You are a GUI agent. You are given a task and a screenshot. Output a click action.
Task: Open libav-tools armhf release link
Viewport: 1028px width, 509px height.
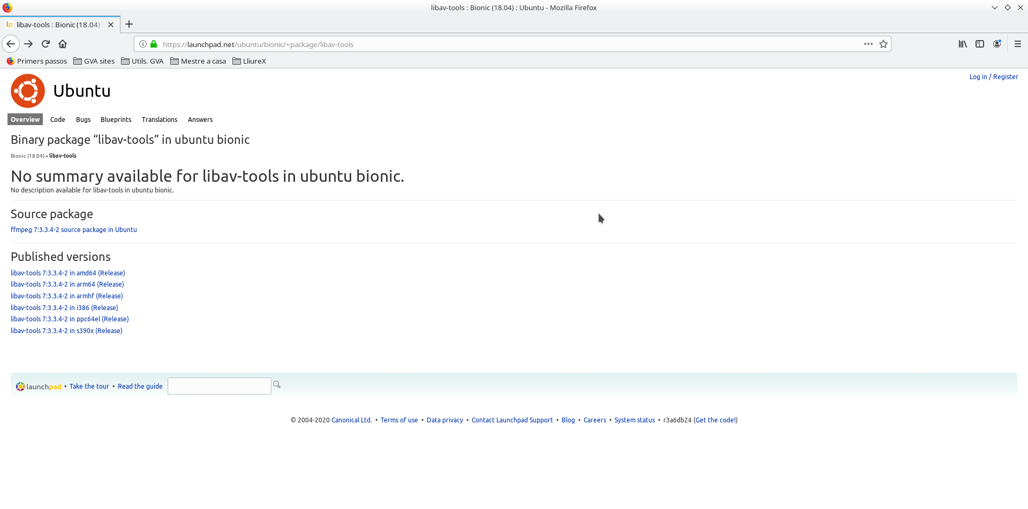click(x=67, y=296)
